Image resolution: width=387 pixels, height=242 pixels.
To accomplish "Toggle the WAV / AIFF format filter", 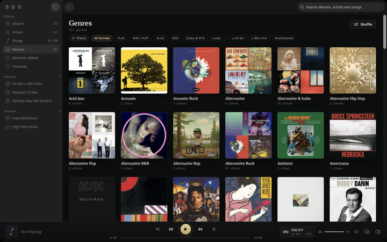I will pyautogui.click(x=141, y=38).
